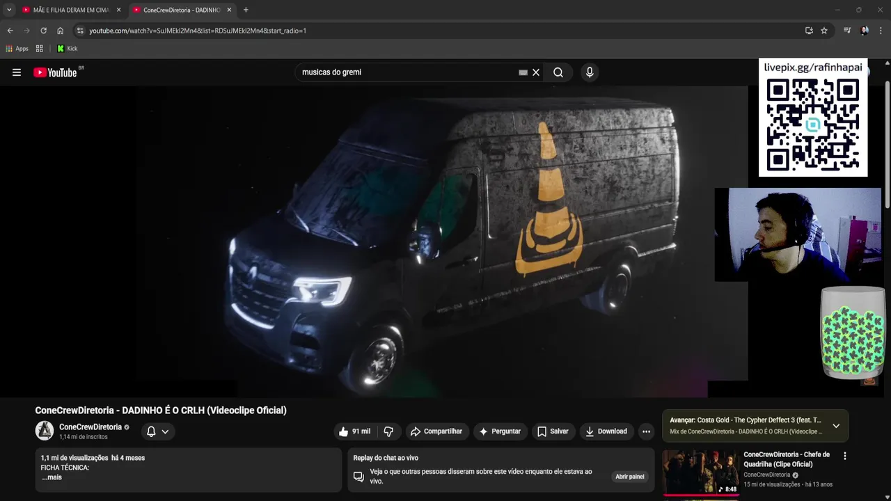Dislike the video with thumbs-down

[x=388, y=431]
